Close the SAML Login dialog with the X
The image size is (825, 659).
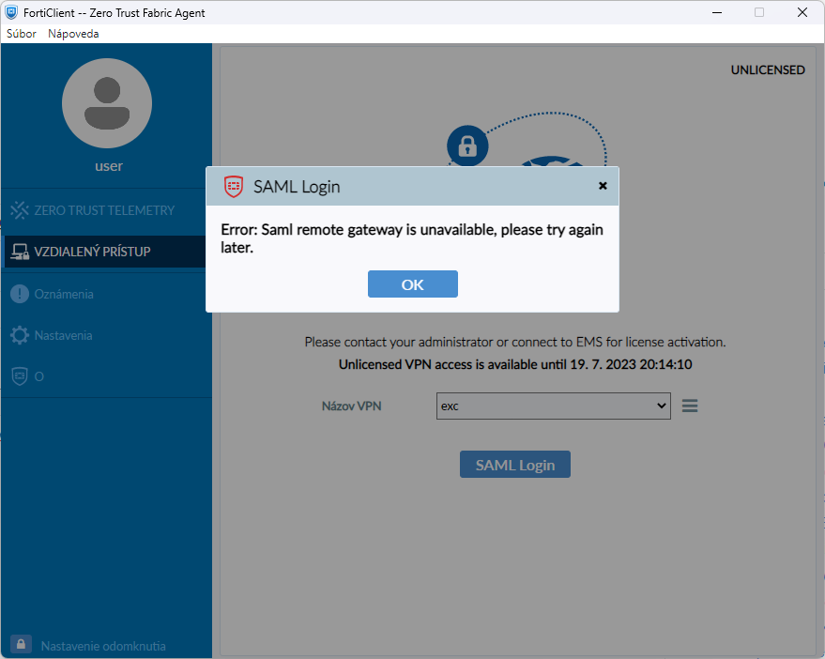(x=603, y=186)
